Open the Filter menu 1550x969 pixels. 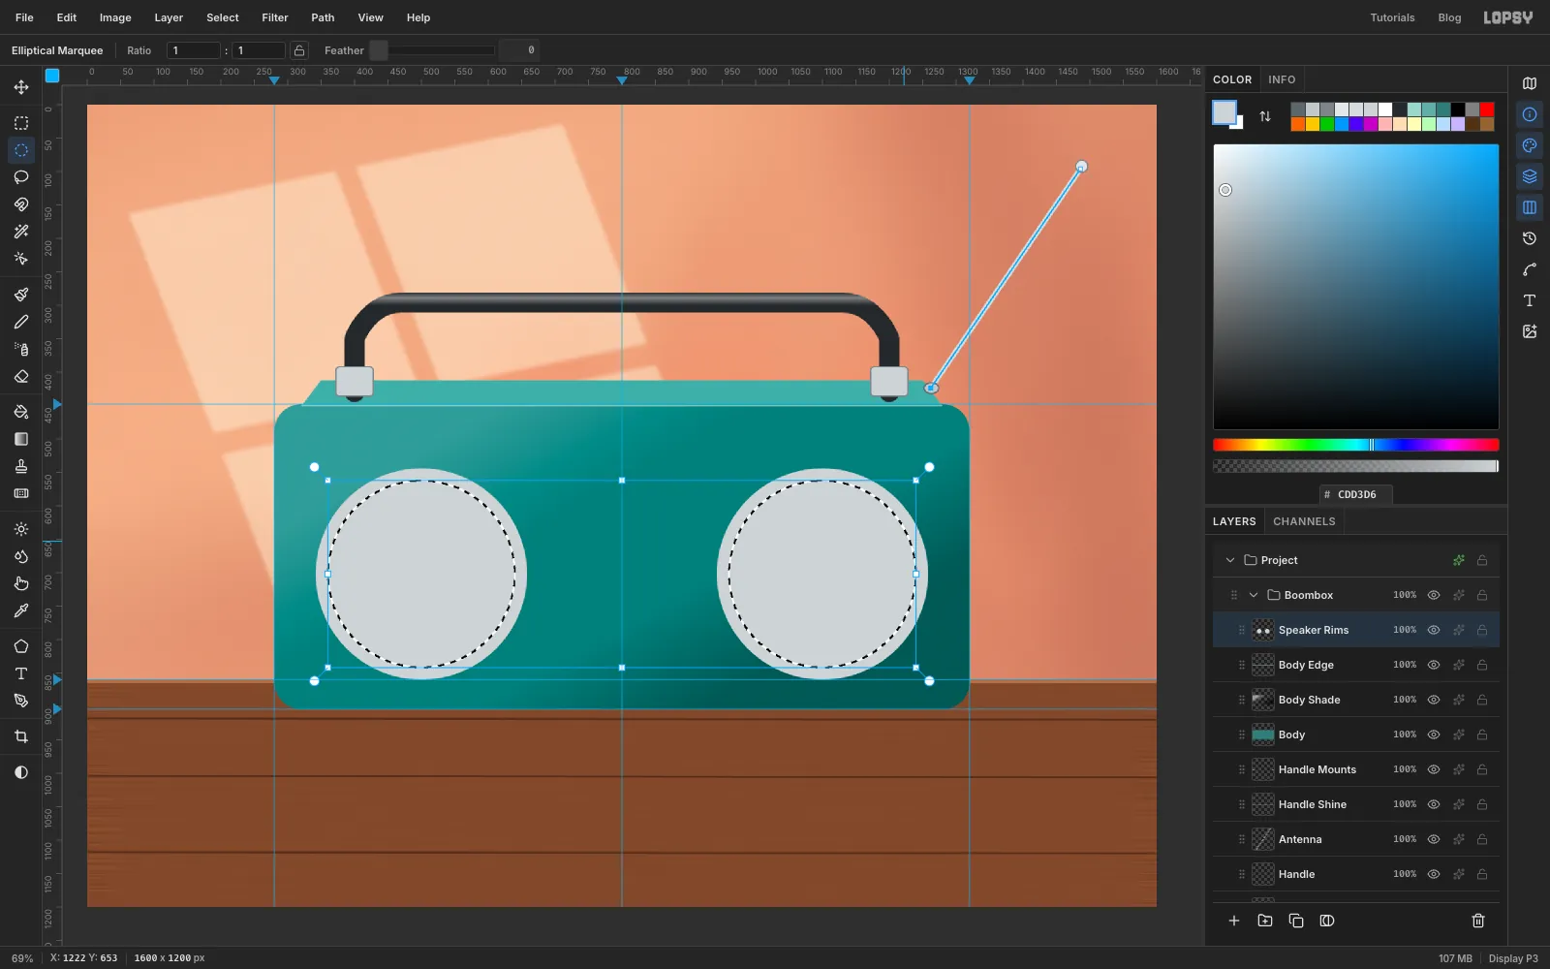point(275,17)
